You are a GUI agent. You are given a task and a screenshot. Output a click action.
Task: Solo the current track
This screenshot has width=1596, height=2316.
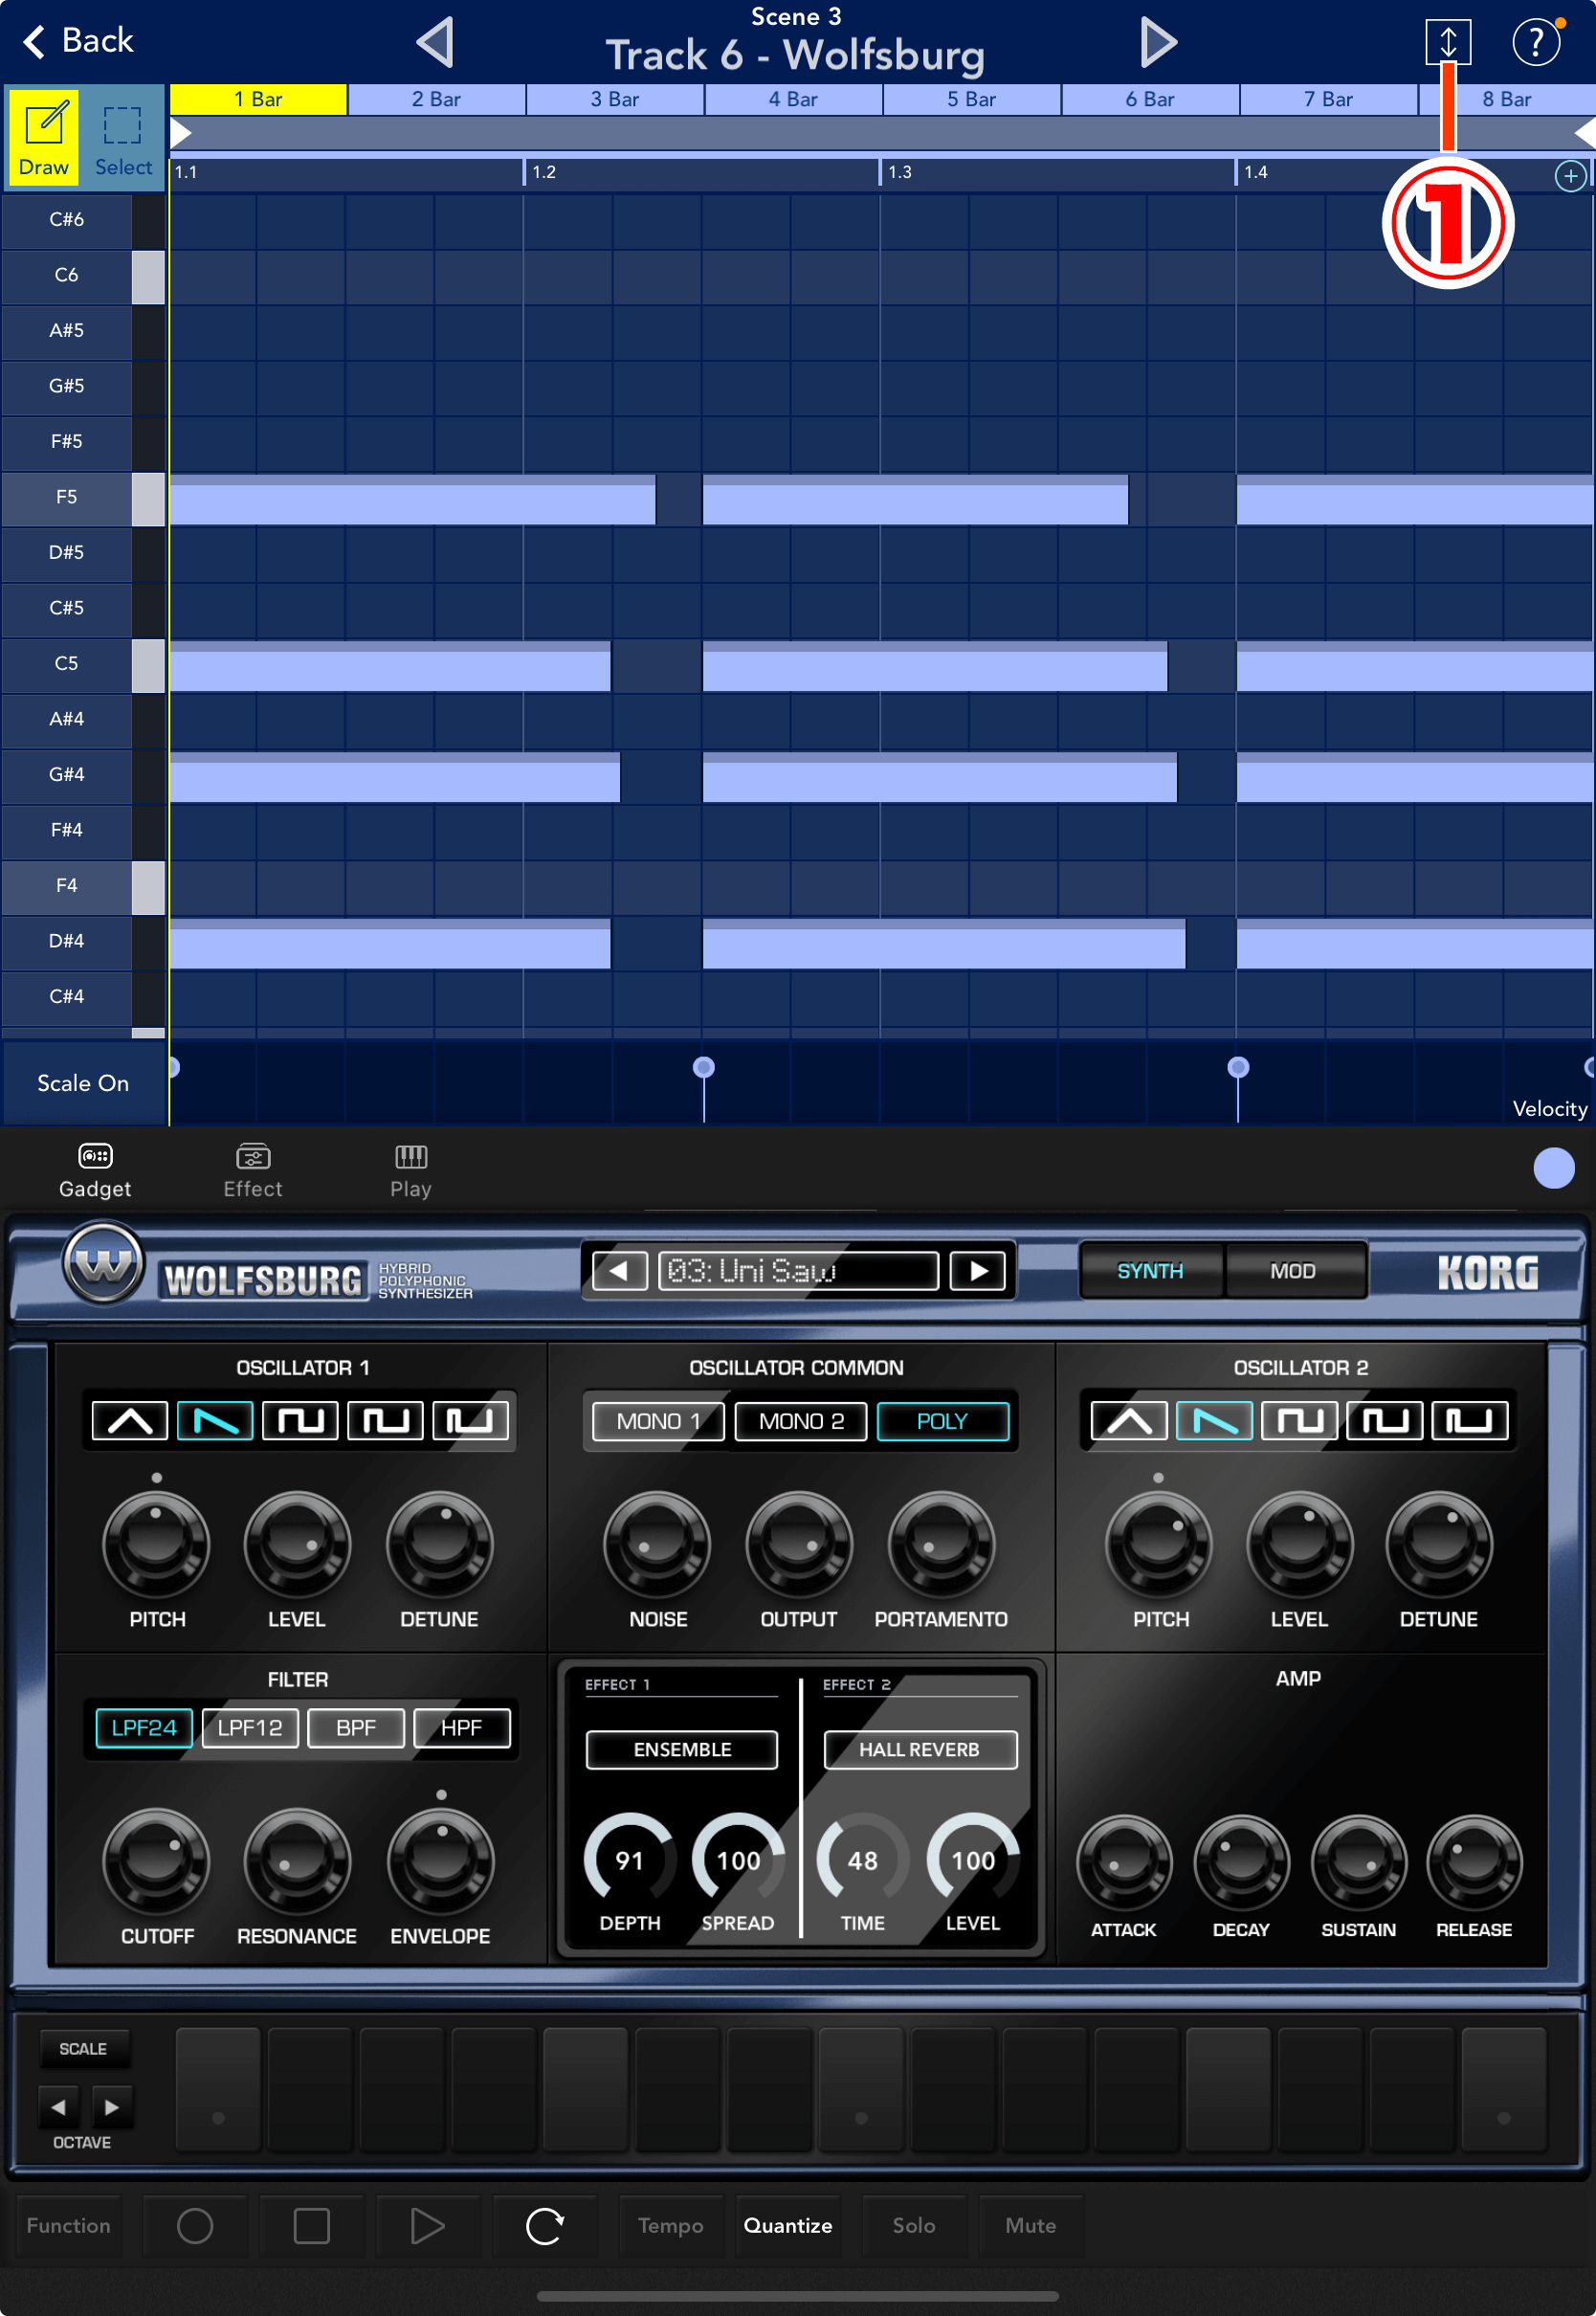pyautogui.click(x=914, y=2225)
